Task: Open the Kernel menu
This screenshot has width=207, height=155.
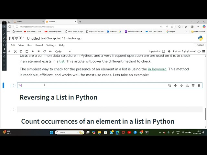Action: click(x=39, y=45)
